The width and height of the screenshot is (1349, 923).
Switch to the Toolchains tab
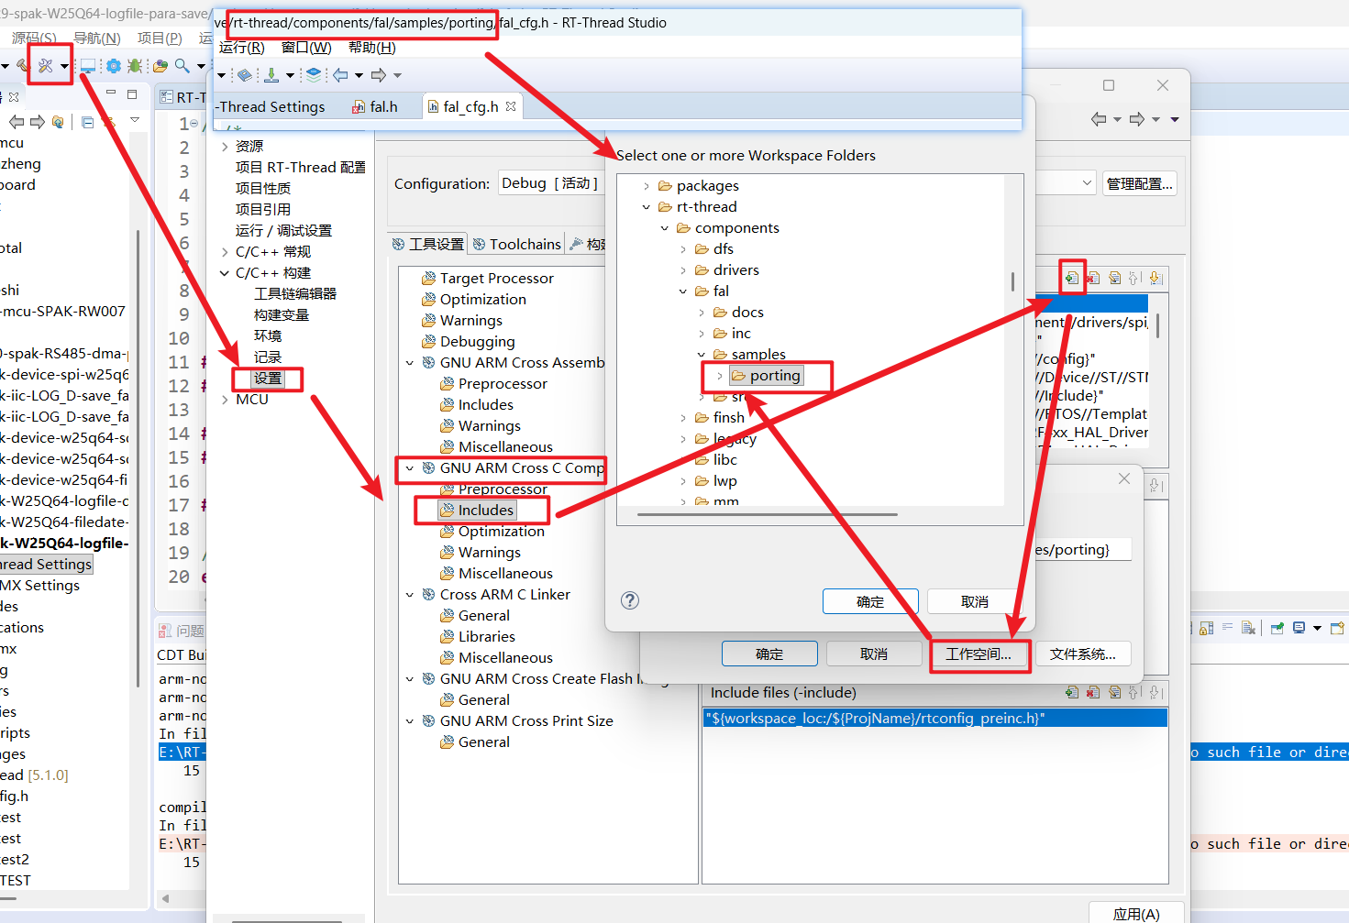[x=516, y=244]
